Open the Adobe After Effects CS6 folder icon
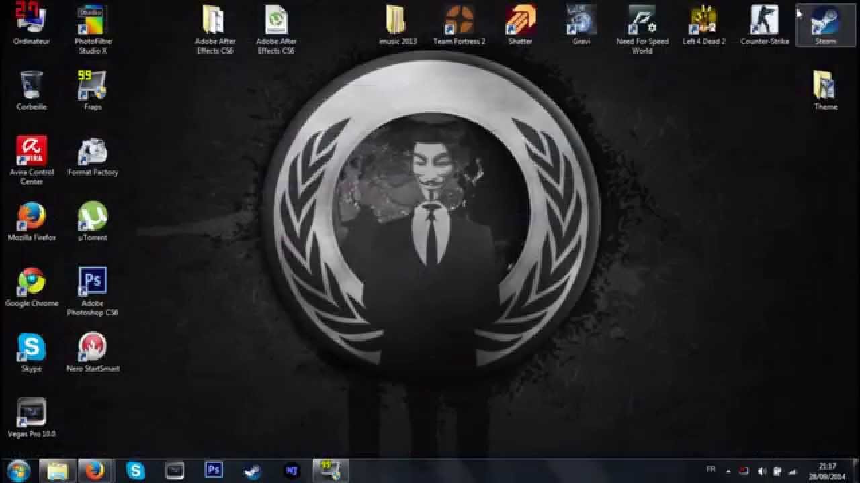The width and height of the screenshot is (860, 483). [214, 29]
